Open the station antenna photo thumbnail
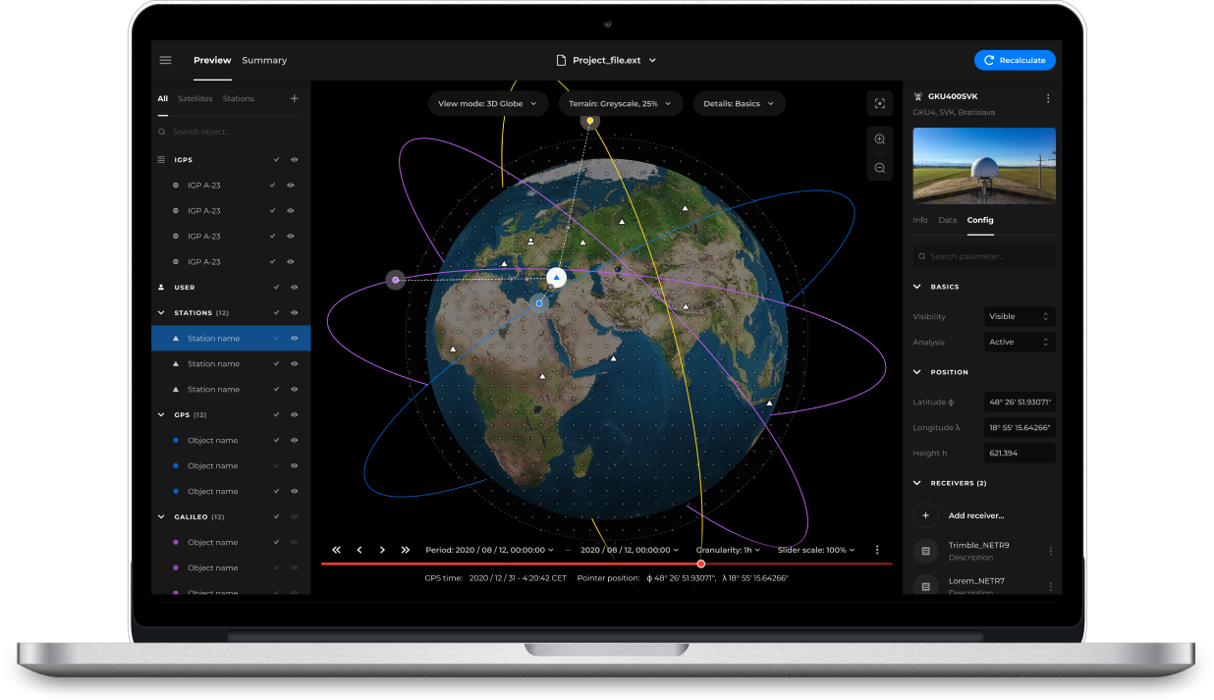 [x=984, y=166]
